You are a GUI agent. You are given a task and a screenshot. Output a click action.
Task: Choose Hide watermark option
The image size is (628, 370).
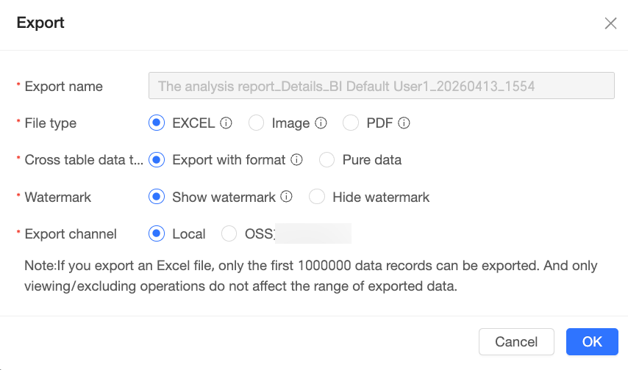point(317,197)
